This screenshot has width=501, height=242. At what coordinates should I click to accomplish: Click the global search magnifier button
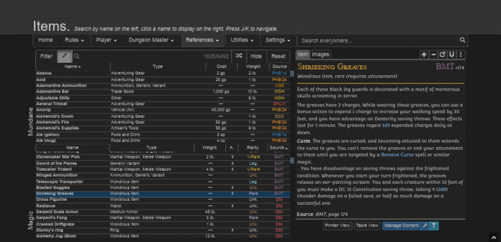pyautogui.click(x=463, y=40)
